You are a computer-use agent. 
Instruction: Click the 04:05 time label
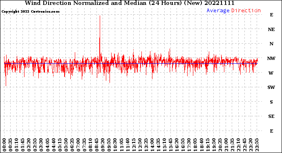tap(47, 145)
